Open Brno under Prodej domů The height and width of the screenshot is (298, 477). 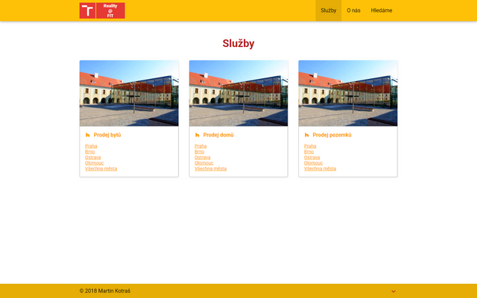point(200,152)
